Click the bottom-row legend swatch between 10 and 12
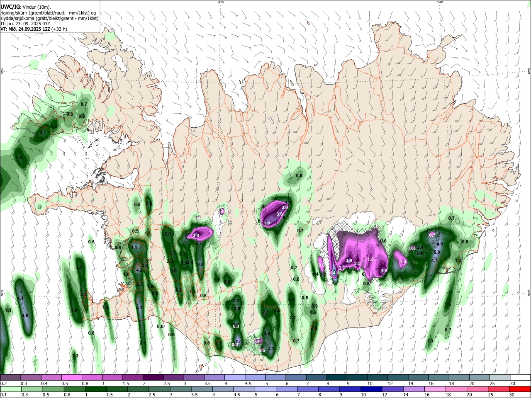This screenshot has height=398, width=531. pos(371,389)
